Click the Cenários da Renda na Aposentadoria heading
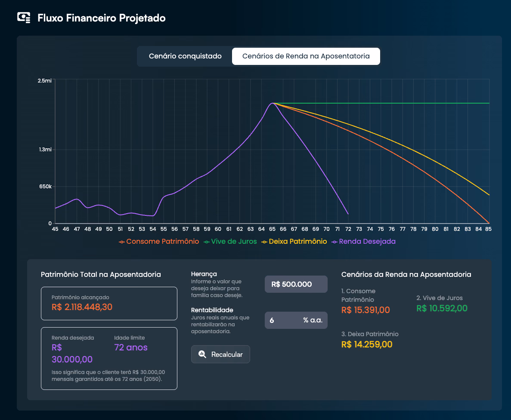Image resolution: width=511 pixels, height=420 pixels. coord(406,275)
